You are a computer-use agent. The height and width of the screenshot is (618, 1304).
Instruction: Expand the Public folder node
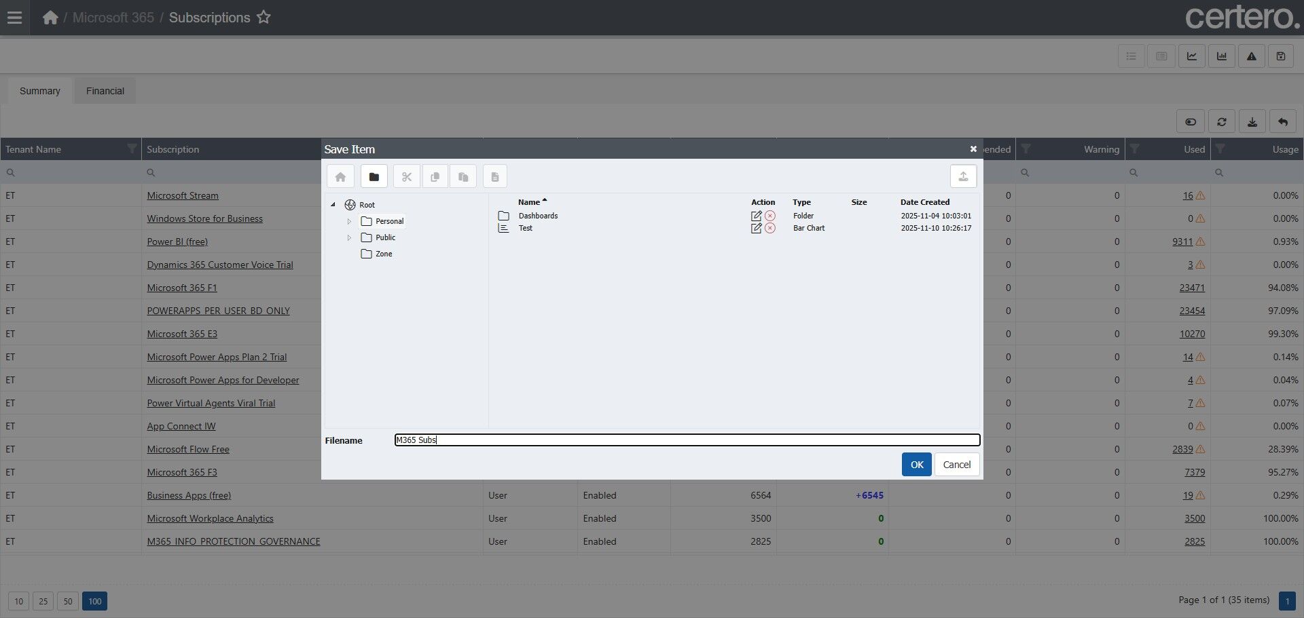(x=349, y=237)
